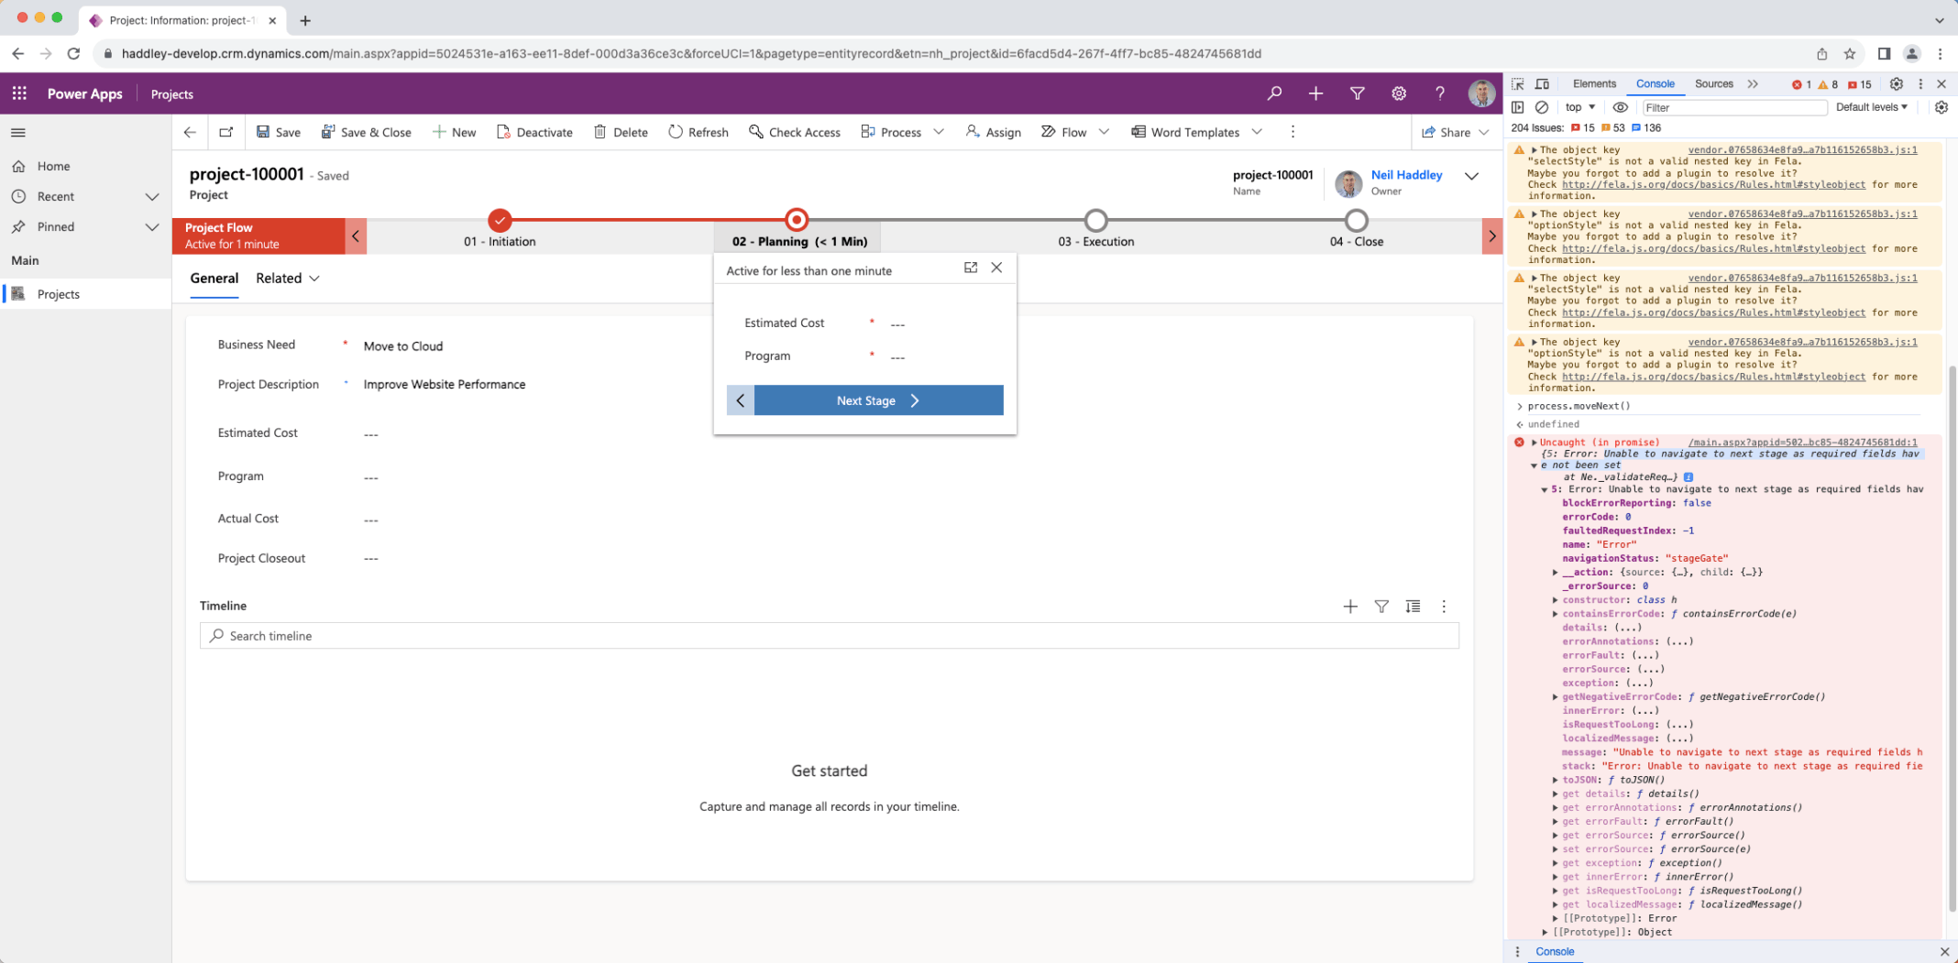
Task: Go back using the form back arrow
Action: coord(190,132)
